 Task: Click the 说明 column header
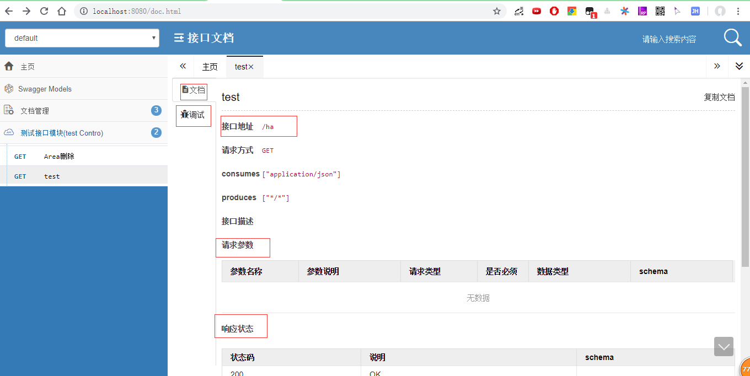pyautogui.click(x=469, y=357)
